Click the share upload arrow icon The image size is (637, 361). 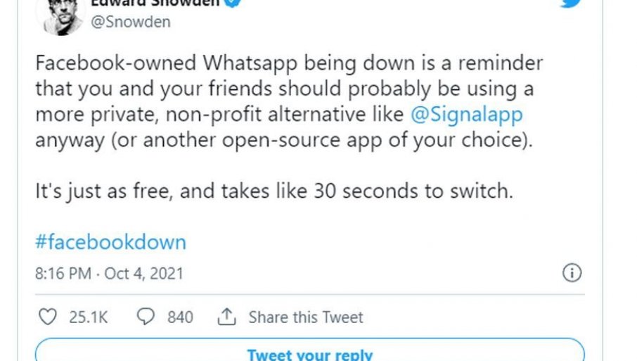pyautogui.click(x=226, y=317)
